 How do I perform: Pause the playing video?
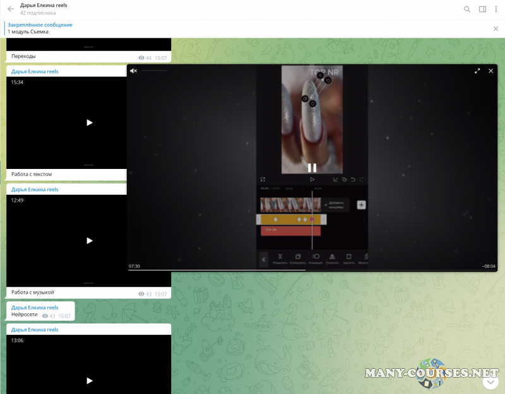[312, 168]
